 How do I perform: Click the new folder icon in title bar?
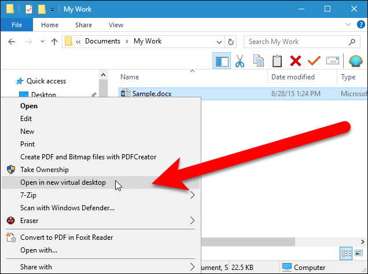coord(42,9)
